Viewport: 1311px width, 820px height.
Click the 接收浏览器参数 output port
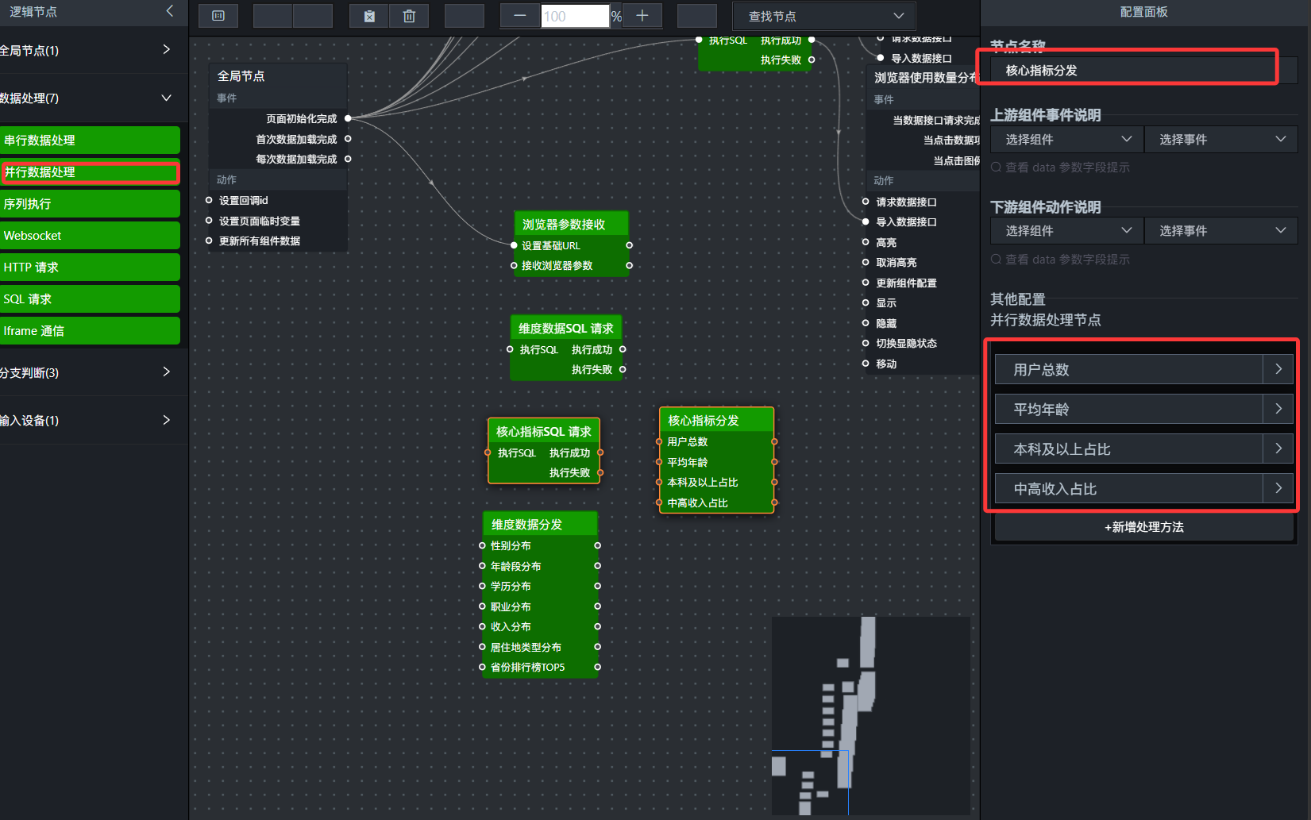[629, 265]
